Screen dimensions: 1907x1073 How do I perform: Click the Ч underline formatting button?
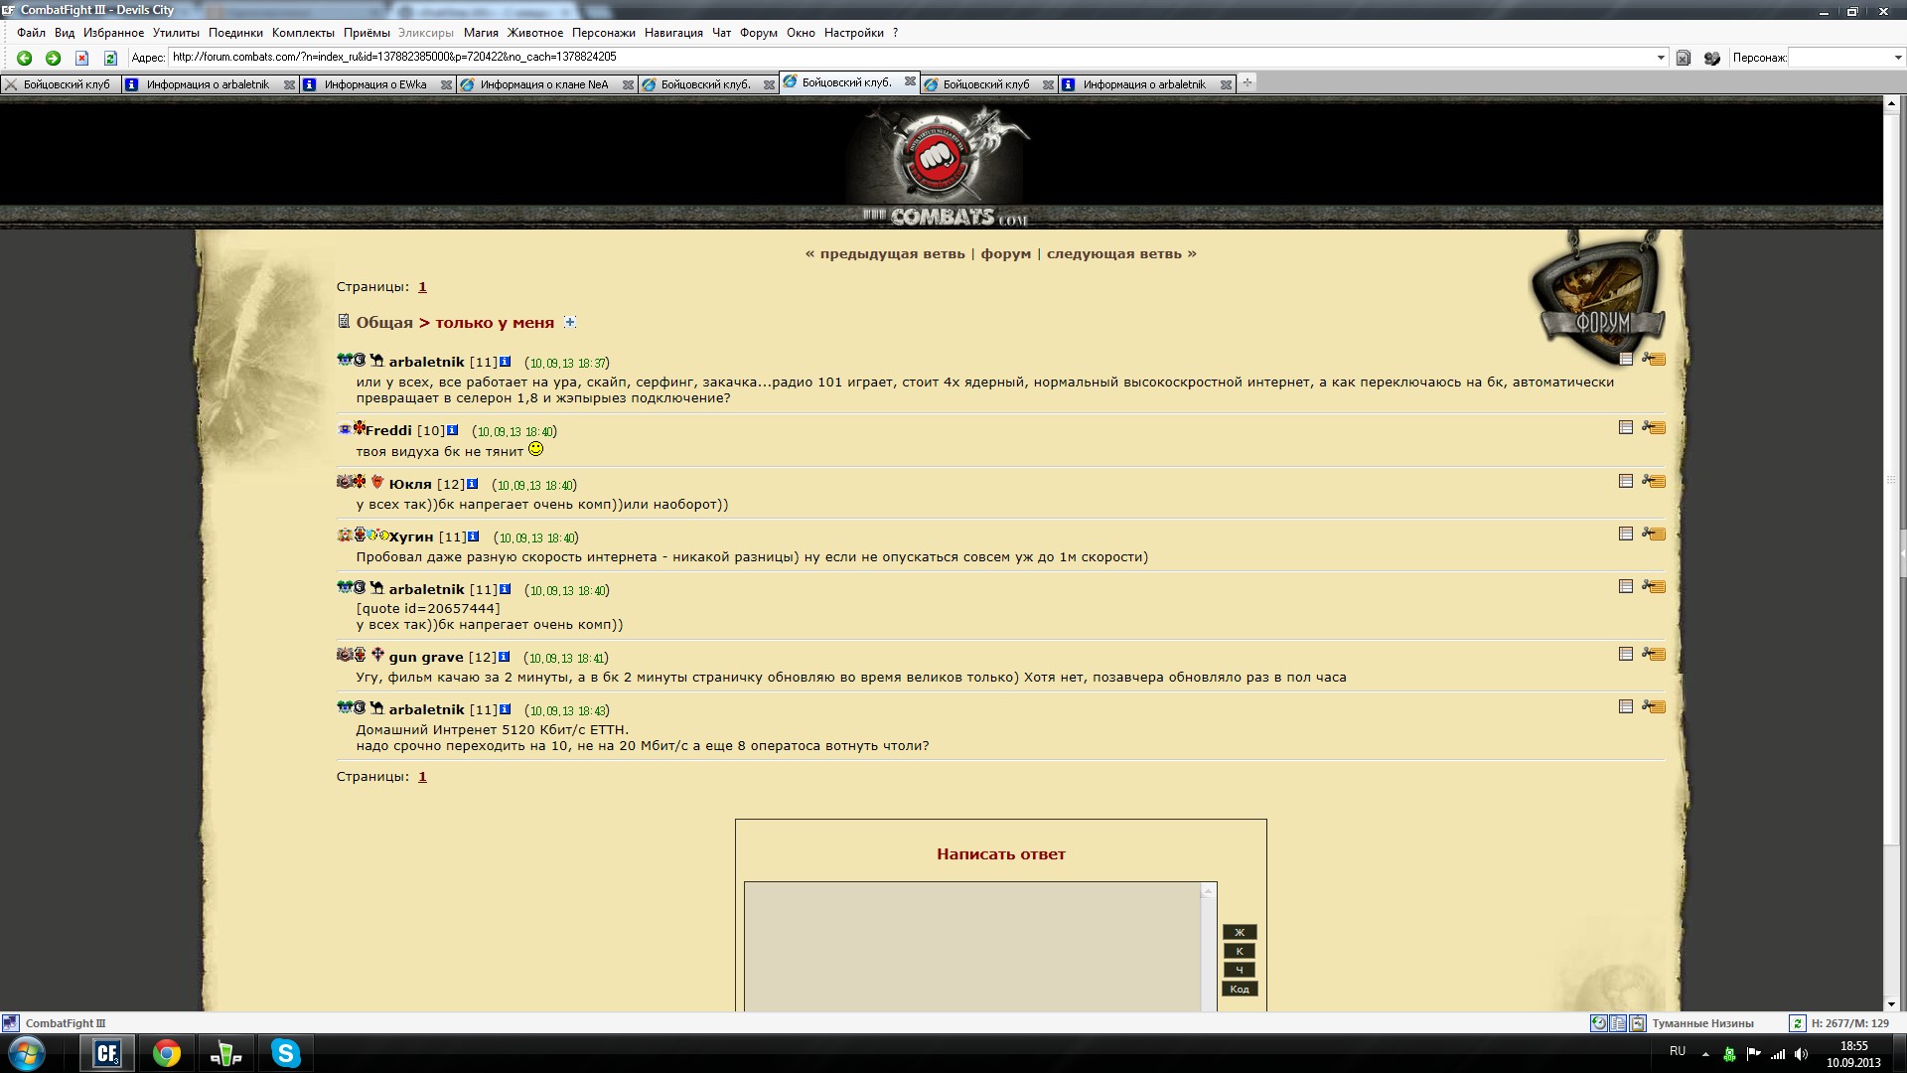[1239, 970]
